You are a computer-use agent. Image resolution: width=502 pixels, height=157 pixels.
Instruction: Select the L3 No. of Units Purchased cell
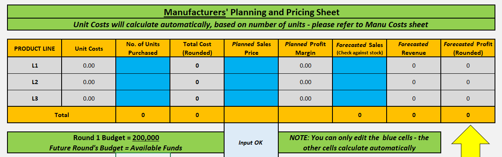tap(143, 98)
